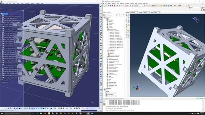This screenshot has height=115, width=205.
Task: Select Loads in the model tree
Action: click(110, 79)
